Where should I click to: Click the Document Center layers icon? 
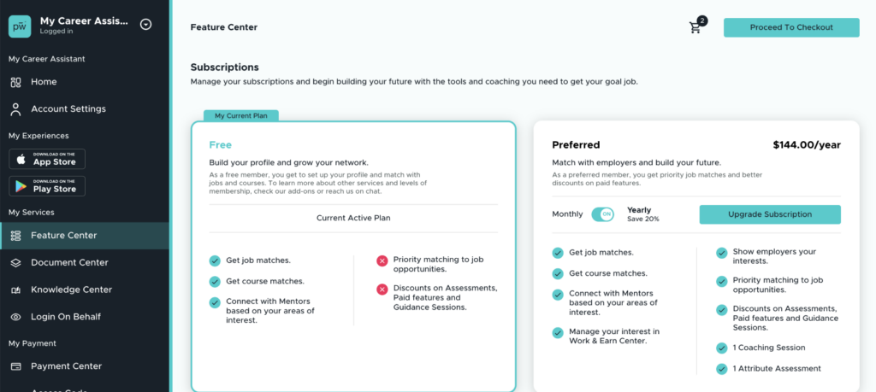(15, 263)
